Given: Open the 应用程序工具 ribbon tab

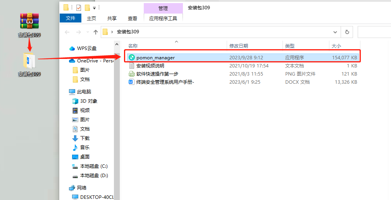Looking at the screenshot, I should tap(163, 18).
